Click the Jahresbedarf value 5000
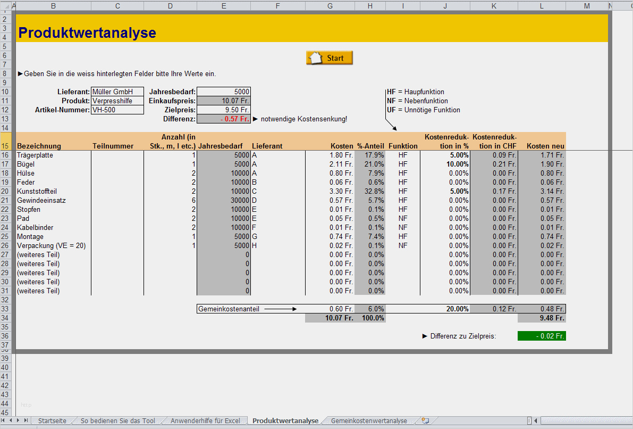Screen dimensions: 633x429 click(x=224, y=91)
